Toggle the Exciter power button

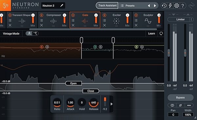[x=104, y=15]
